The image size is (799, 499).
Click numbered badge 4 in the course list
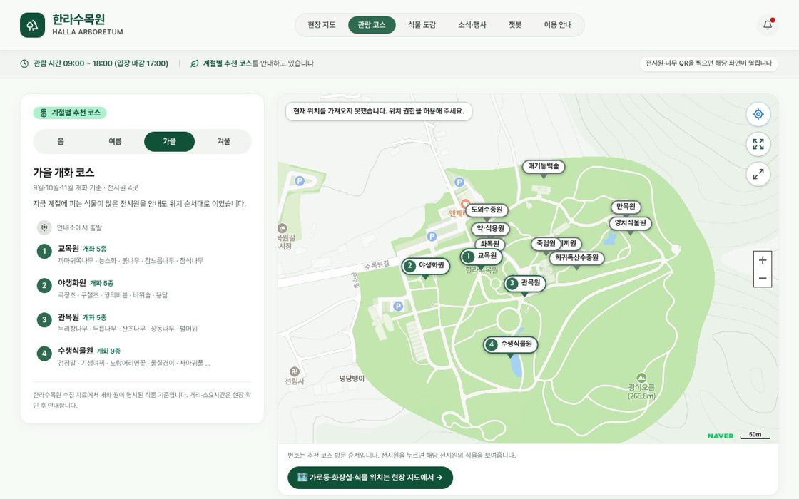coord(44,354)
